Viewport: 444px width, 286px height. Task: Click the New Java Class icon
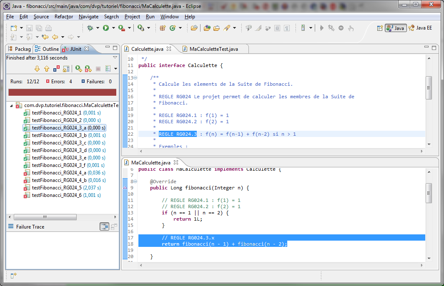[172, 28]
